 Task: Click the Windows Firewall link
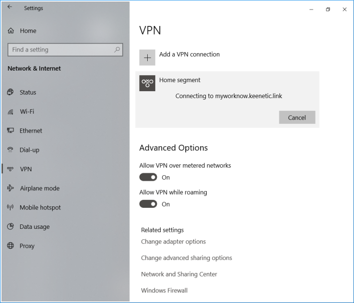coord(164,290)
